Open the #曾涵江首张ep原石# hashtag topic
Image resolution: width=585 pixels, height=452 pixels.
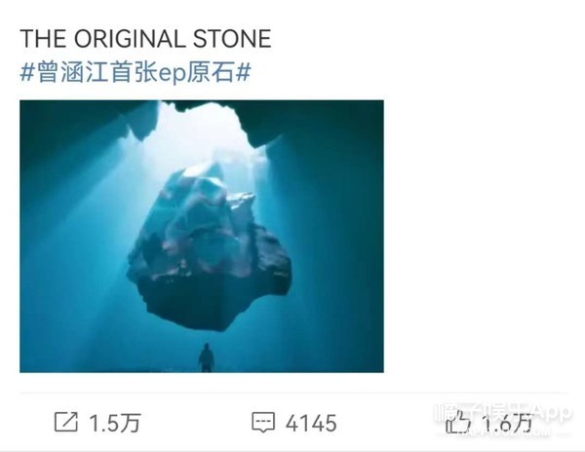point(136,72)
